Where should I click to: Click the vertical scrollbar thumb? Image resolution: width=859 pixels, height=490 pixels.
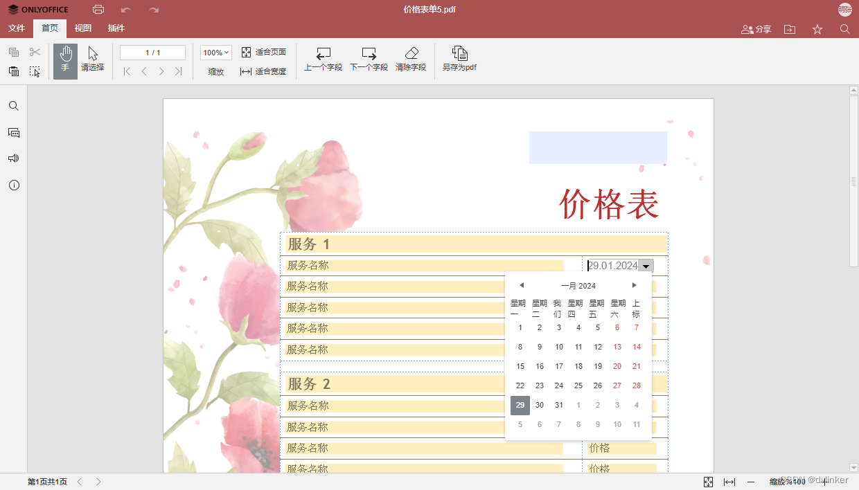point(853,181)
